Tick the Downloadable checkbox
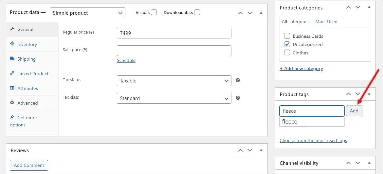This screenshot has height=174, width=383. (x=197, y=12)
